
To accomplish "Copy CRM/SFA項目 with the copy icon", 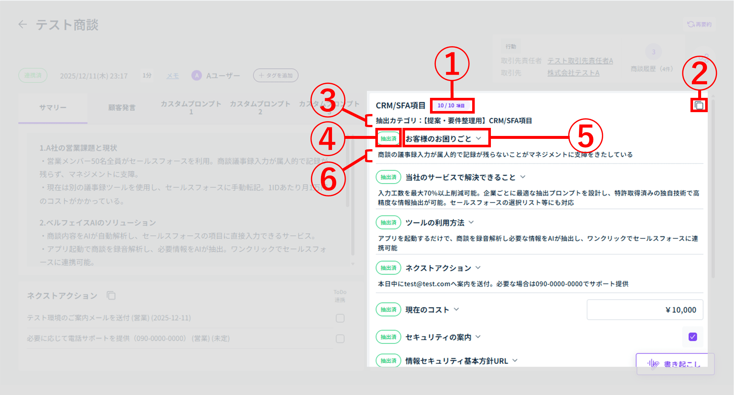I will coord(699,106).
